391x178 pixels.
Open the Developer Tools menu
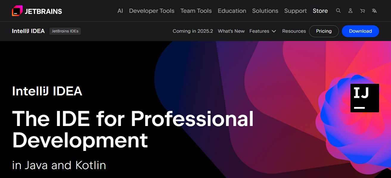coord(152,11)
